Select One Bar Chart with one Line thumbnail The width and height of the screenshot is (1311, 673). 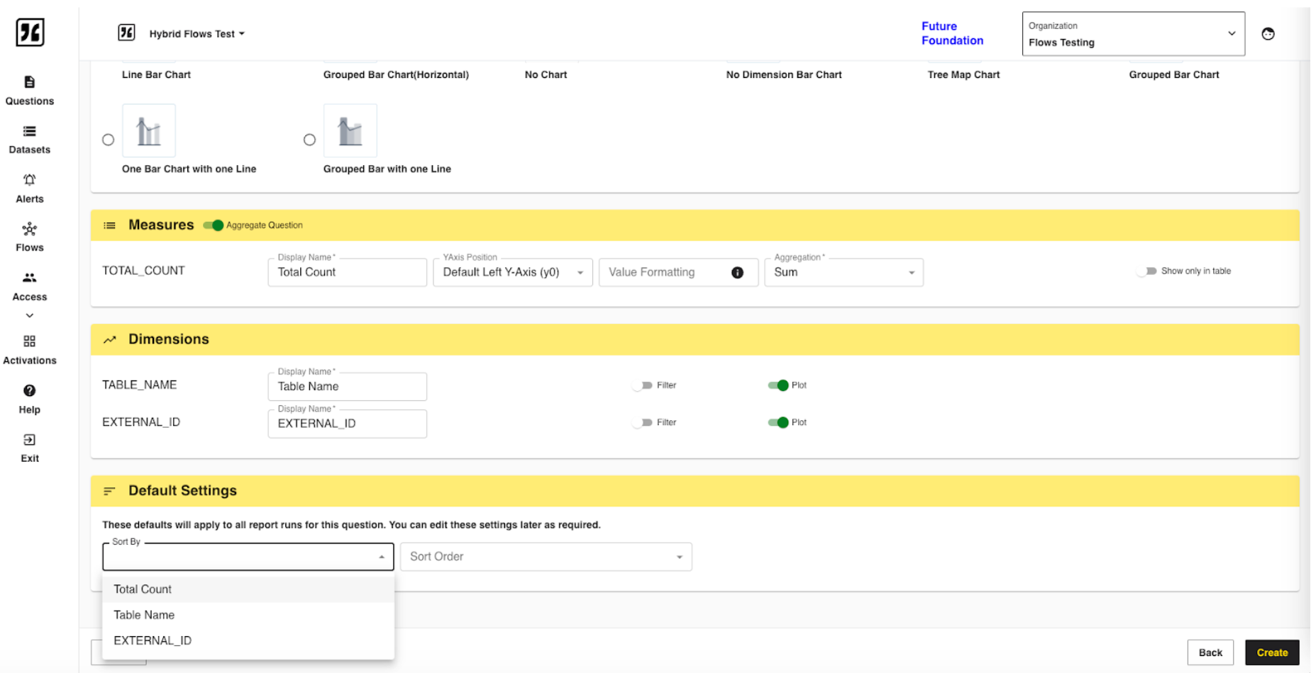point(149,131)
